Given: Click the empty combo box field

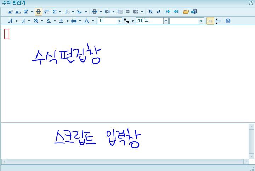Looking at the screenshot, I should tap(184, 21).
